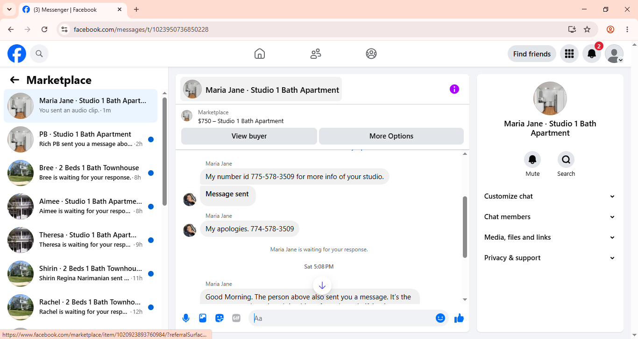Open the Facebook search magnifier
638x339 pixels.
pos(39,54)
